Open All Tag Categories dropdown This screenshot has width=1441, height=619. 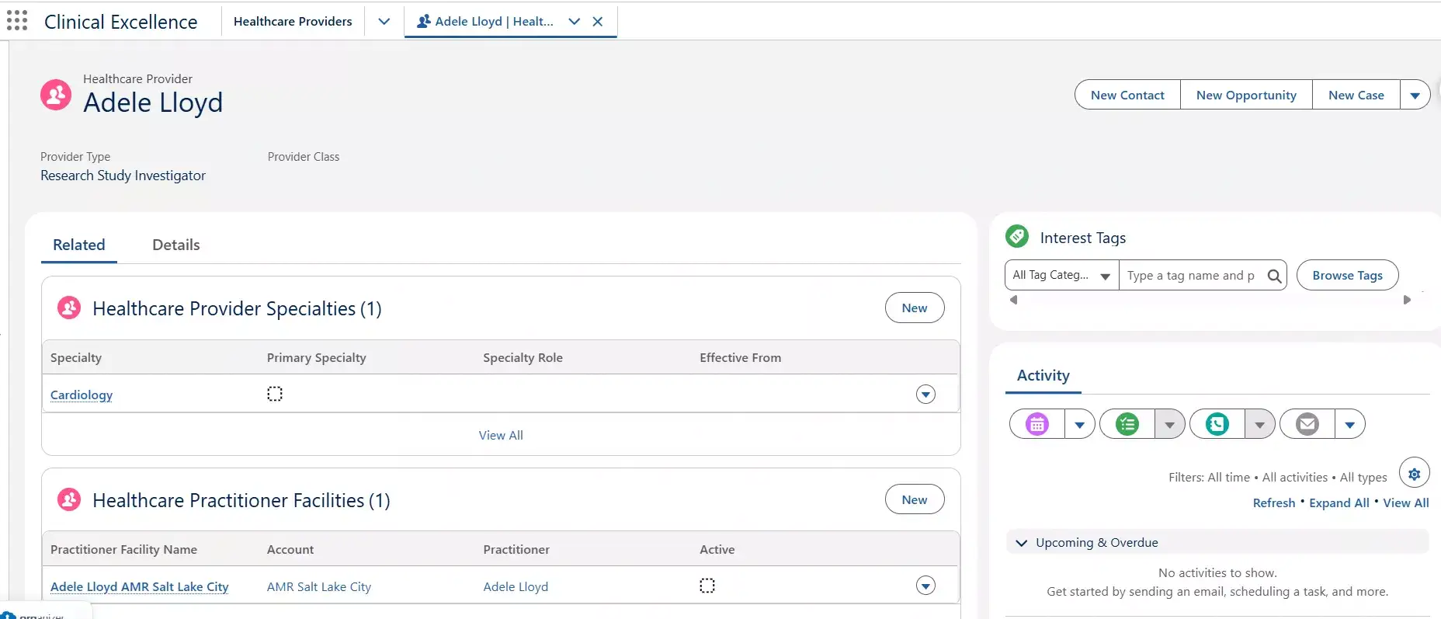click(x=1062, y=276)
